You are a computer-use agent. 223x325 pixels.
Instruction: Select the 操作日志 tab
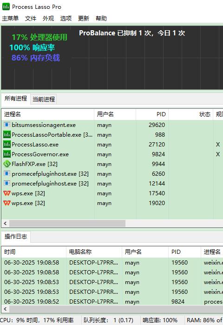coord(16,237)
